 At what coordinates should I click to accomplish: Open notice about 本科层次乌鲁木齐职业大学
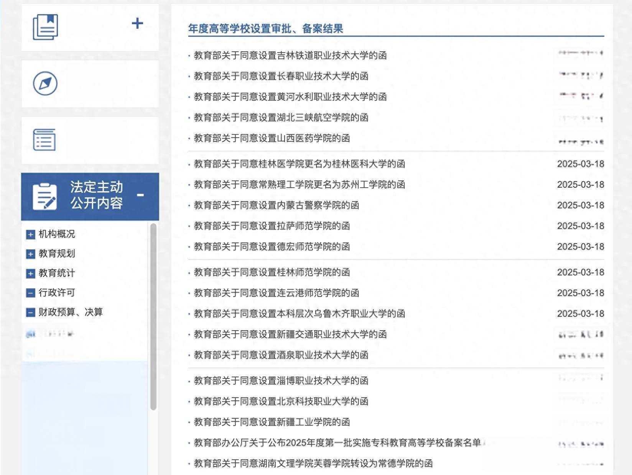coord(300,314)
